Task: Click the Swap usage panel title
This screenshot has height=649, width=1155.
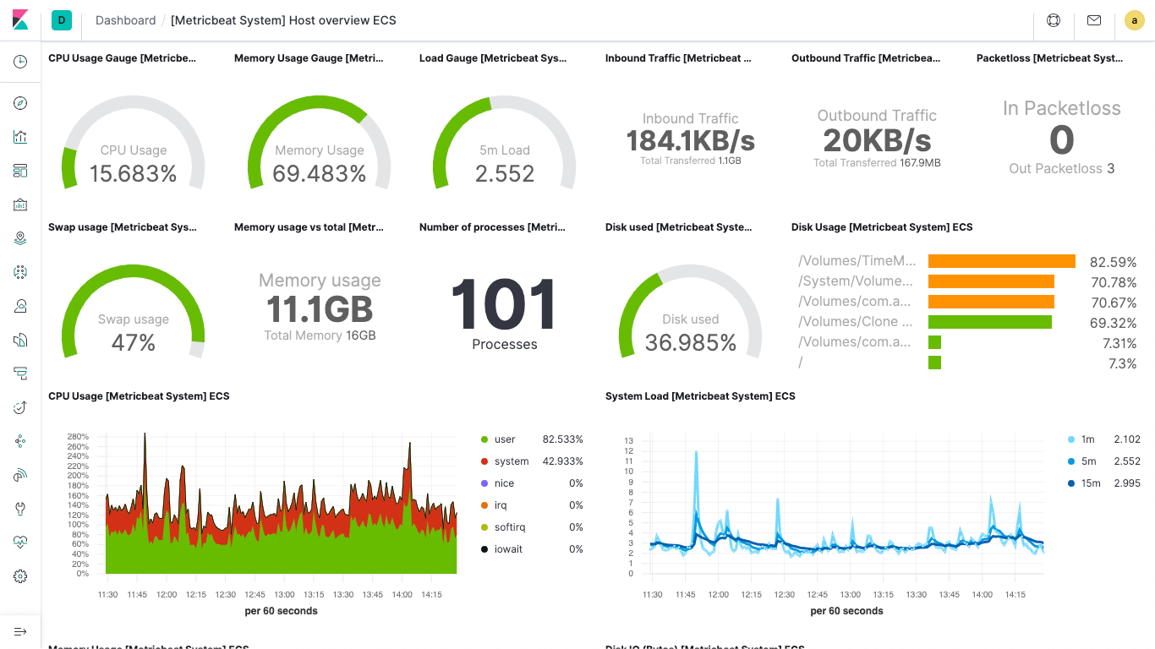Action: [x=123, y=227]
